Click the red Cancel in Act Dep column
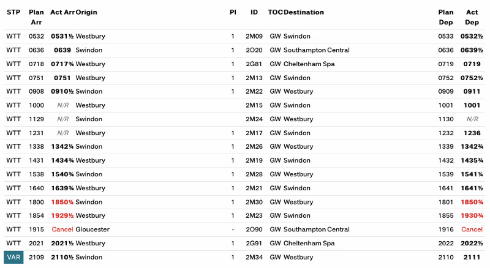 (472, 229)
